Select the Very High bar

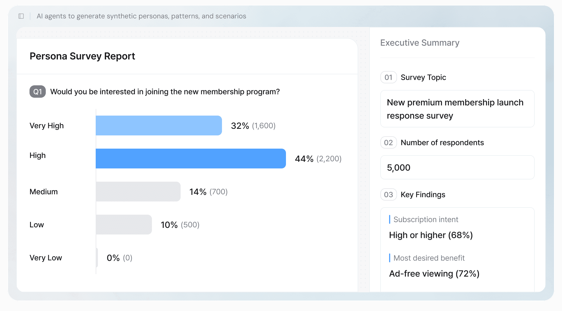click(x=159, y=126)
